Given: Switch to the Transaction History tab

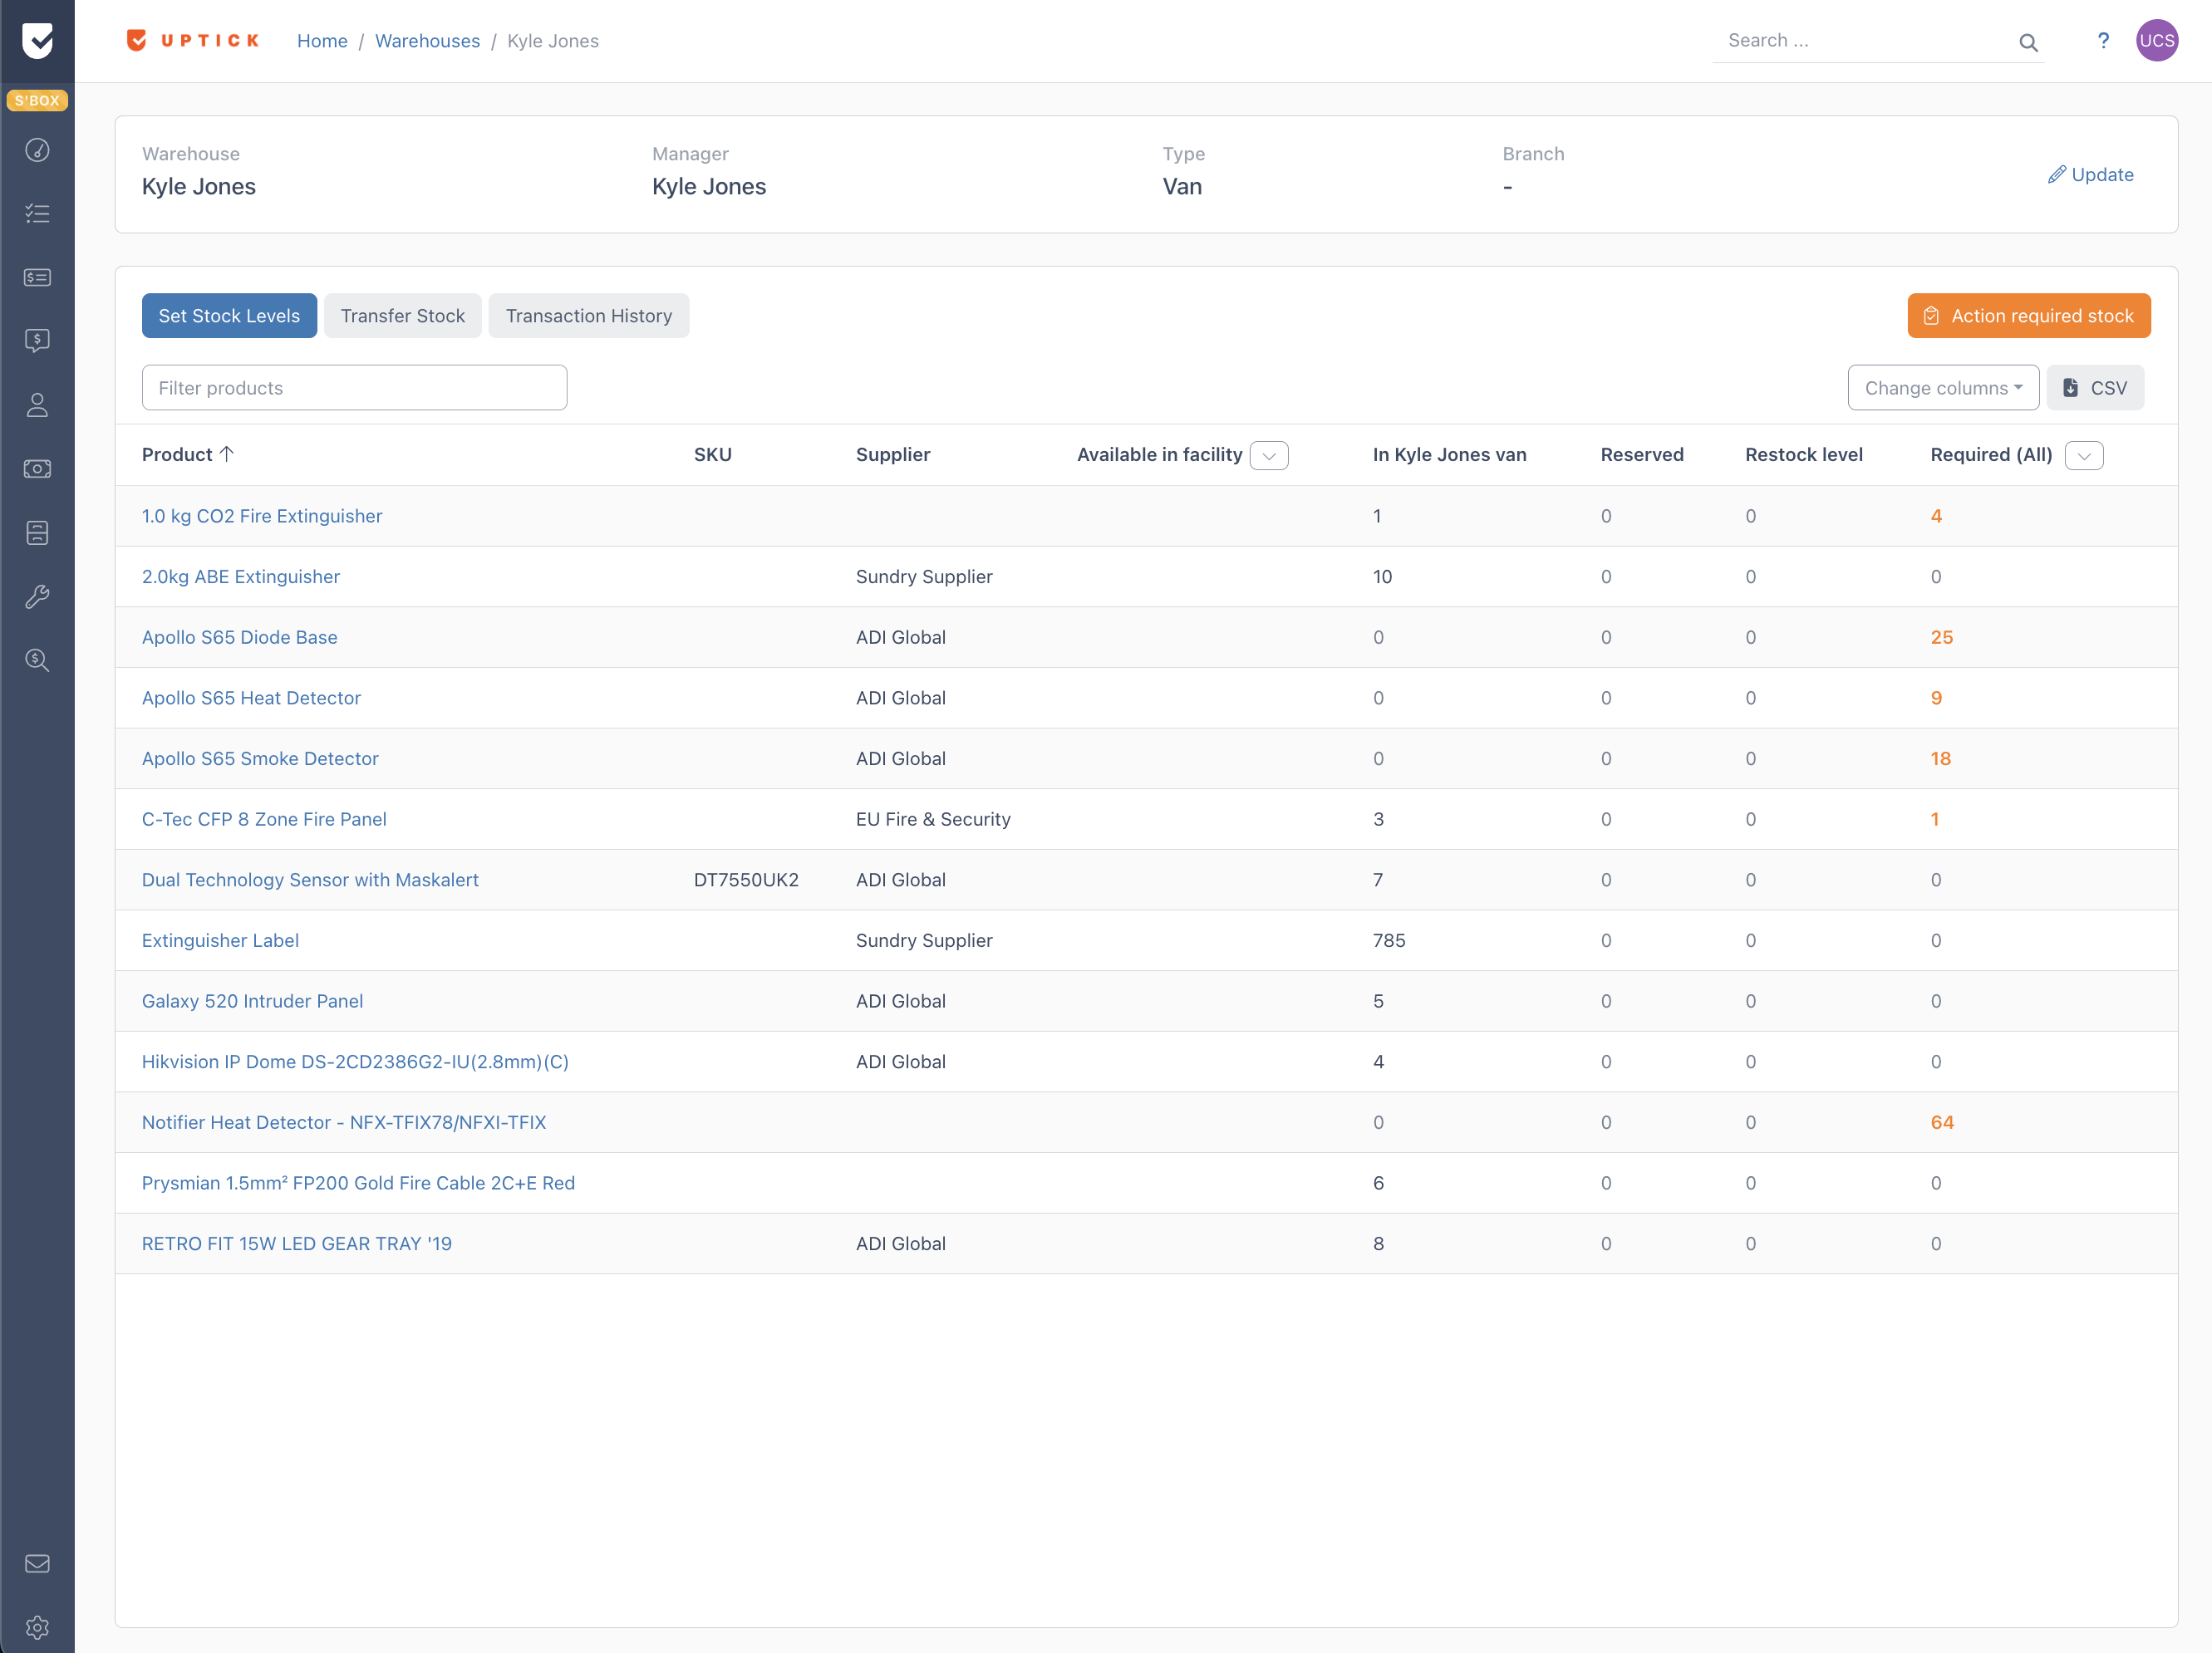Looking at the screenshot, I should [589, 316].
